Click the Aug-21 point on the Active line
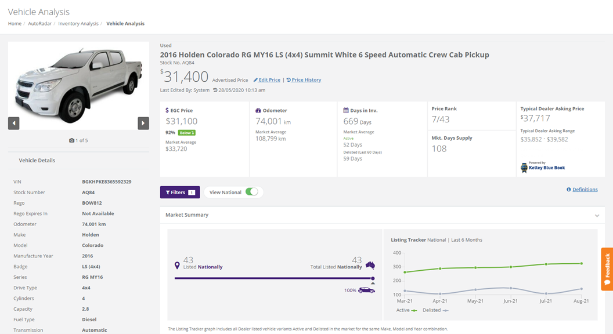The width and height of the screenshot is (613, 334). point(581,263)
